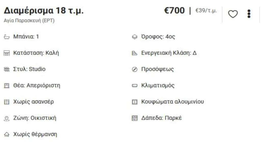Click the €39/τ.μ. price per meter

(x=206, y=11)
